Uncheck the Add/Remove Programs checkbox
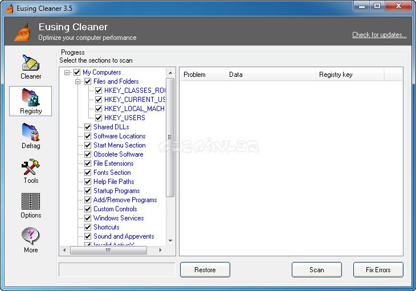416x291 pixels. pos(88,200)
